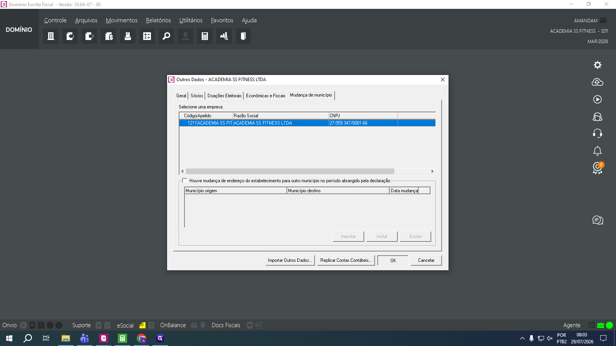Confirm the dialog with OK
The height and width of the screenshot is (346, 616).
393,260
